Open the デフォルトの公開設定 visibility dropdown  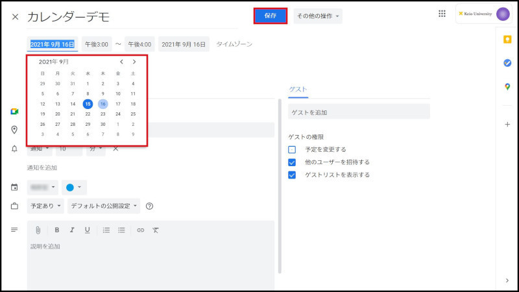(x=104, y=206)
